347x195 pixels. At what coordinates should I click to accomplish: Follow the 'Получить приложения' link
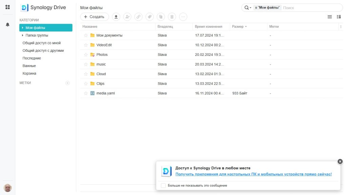coord(253,174)
